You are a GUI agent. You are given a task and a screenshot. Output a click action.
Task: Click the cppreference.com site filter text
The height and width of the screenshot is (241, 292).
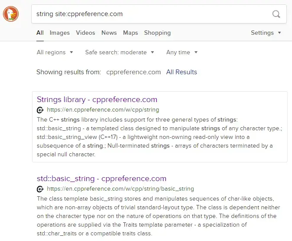[133, 72]
